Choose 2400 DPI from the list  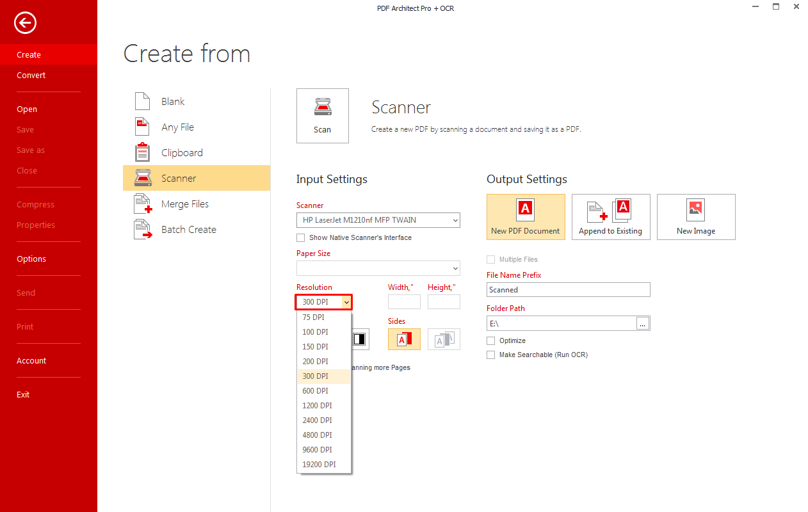(x=324, y=420)
